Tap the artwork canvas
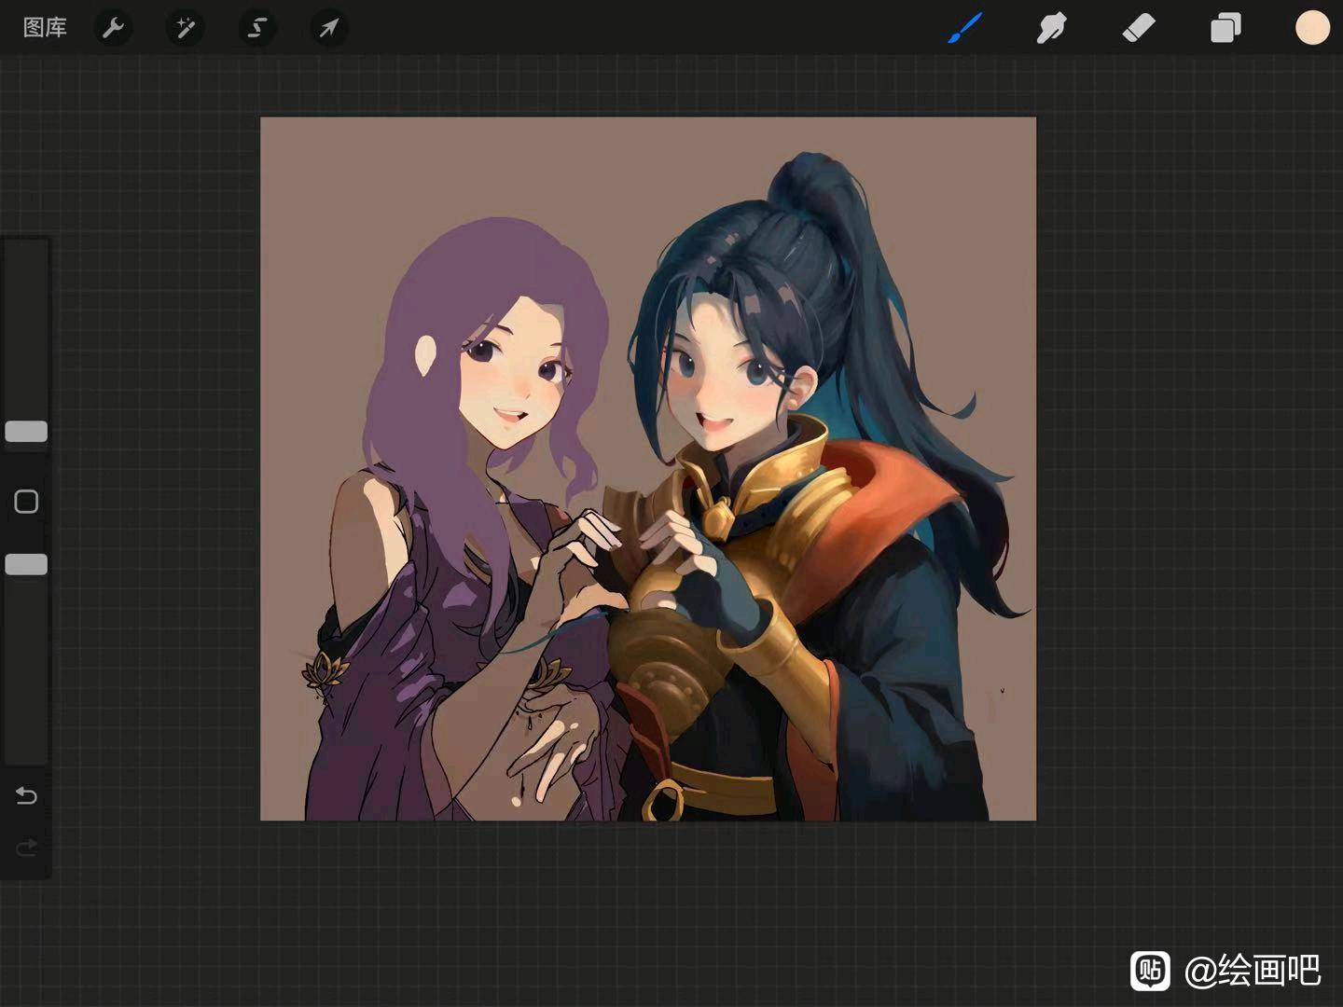Viewport: 1343px width, 1007px height. (x=648, y=469)
